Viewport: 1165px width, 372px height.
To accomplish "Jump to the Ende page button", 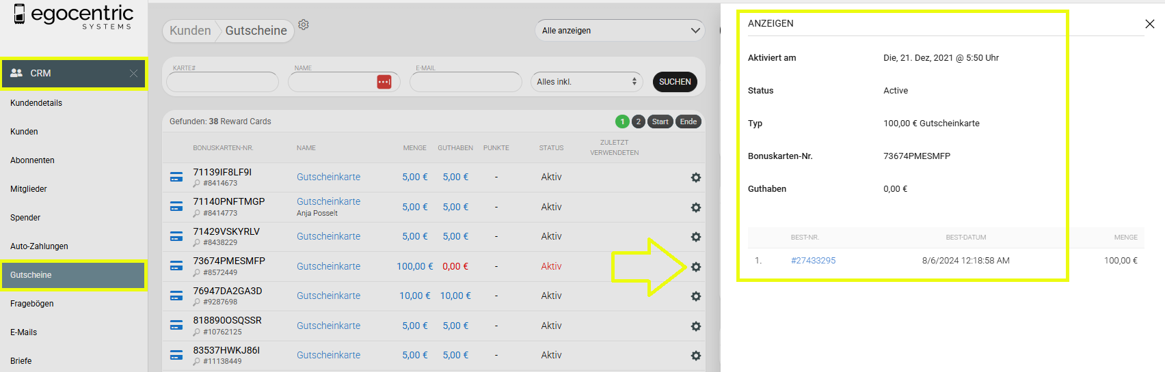I will tap(688, 121).
